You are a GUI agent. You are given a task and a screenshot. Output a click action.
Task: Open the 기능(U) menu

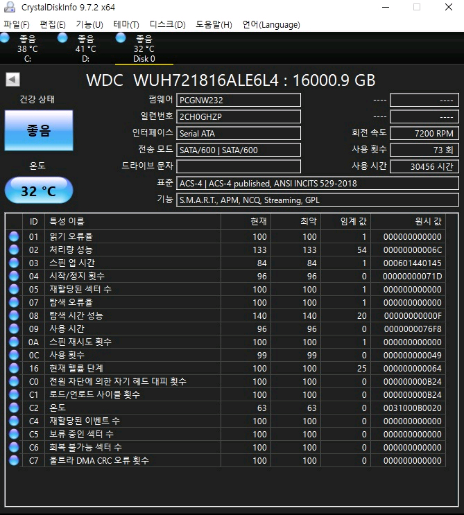point(89,25)
